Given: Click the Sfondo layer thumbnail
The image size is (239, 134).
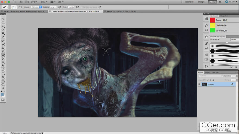Looking at the screenshot, I should [205, 84].
